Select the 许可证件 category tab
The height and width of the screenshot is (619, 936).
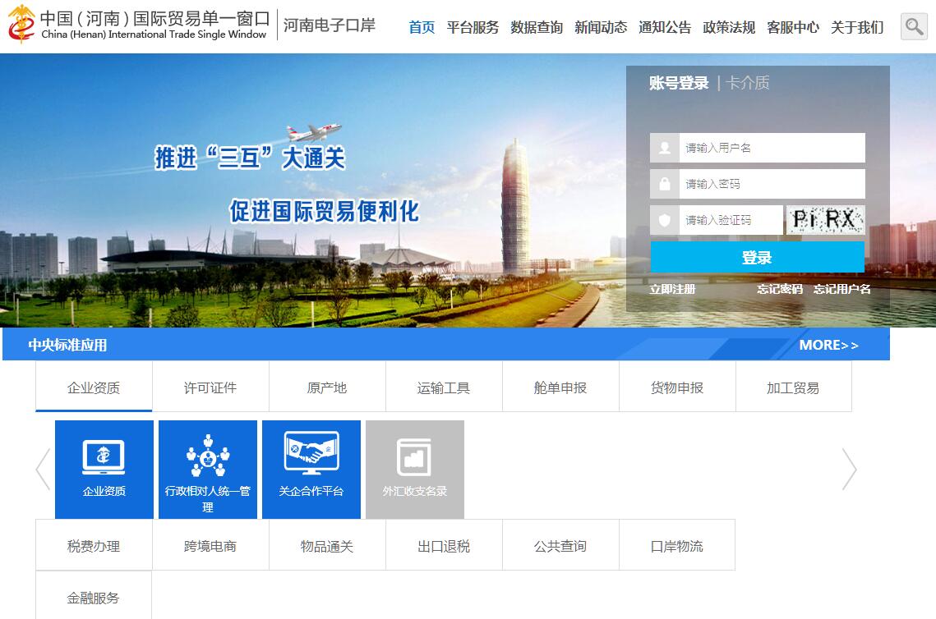210,387
